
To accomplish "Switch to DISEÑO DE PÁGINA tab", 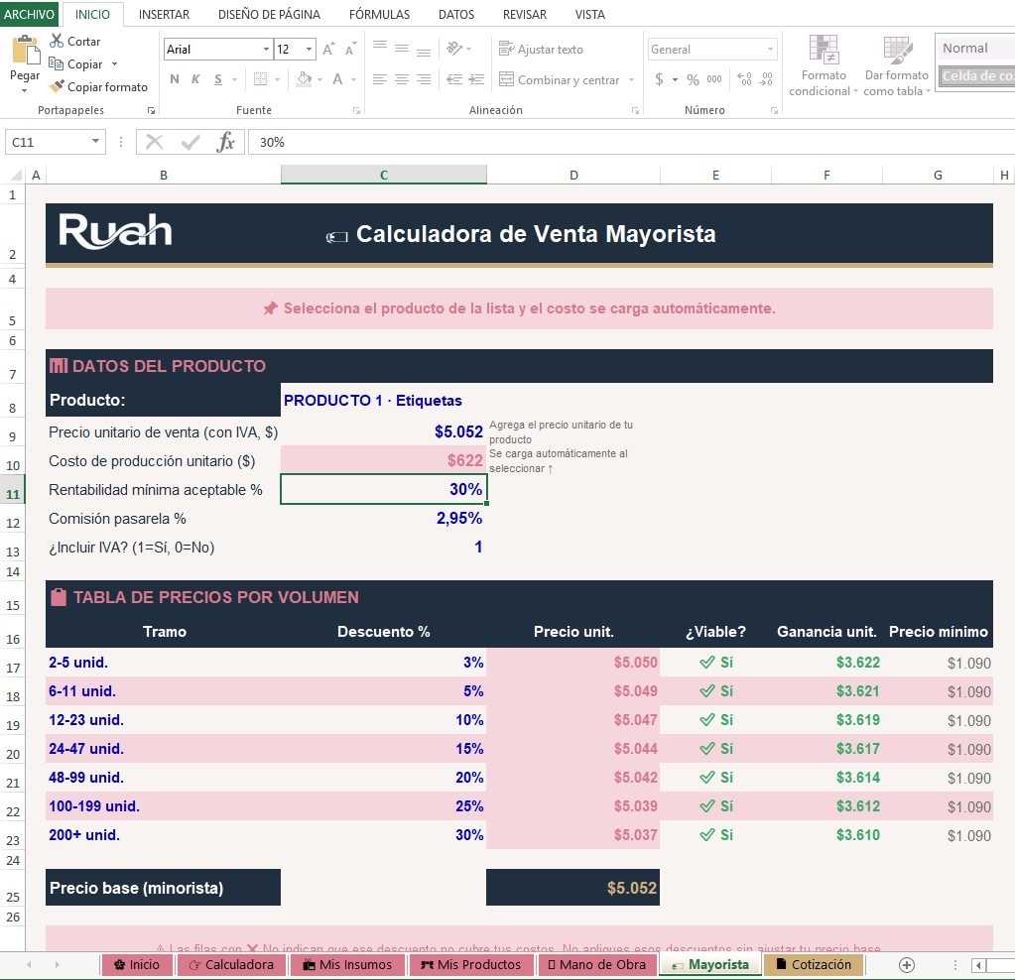I will 269,14.
